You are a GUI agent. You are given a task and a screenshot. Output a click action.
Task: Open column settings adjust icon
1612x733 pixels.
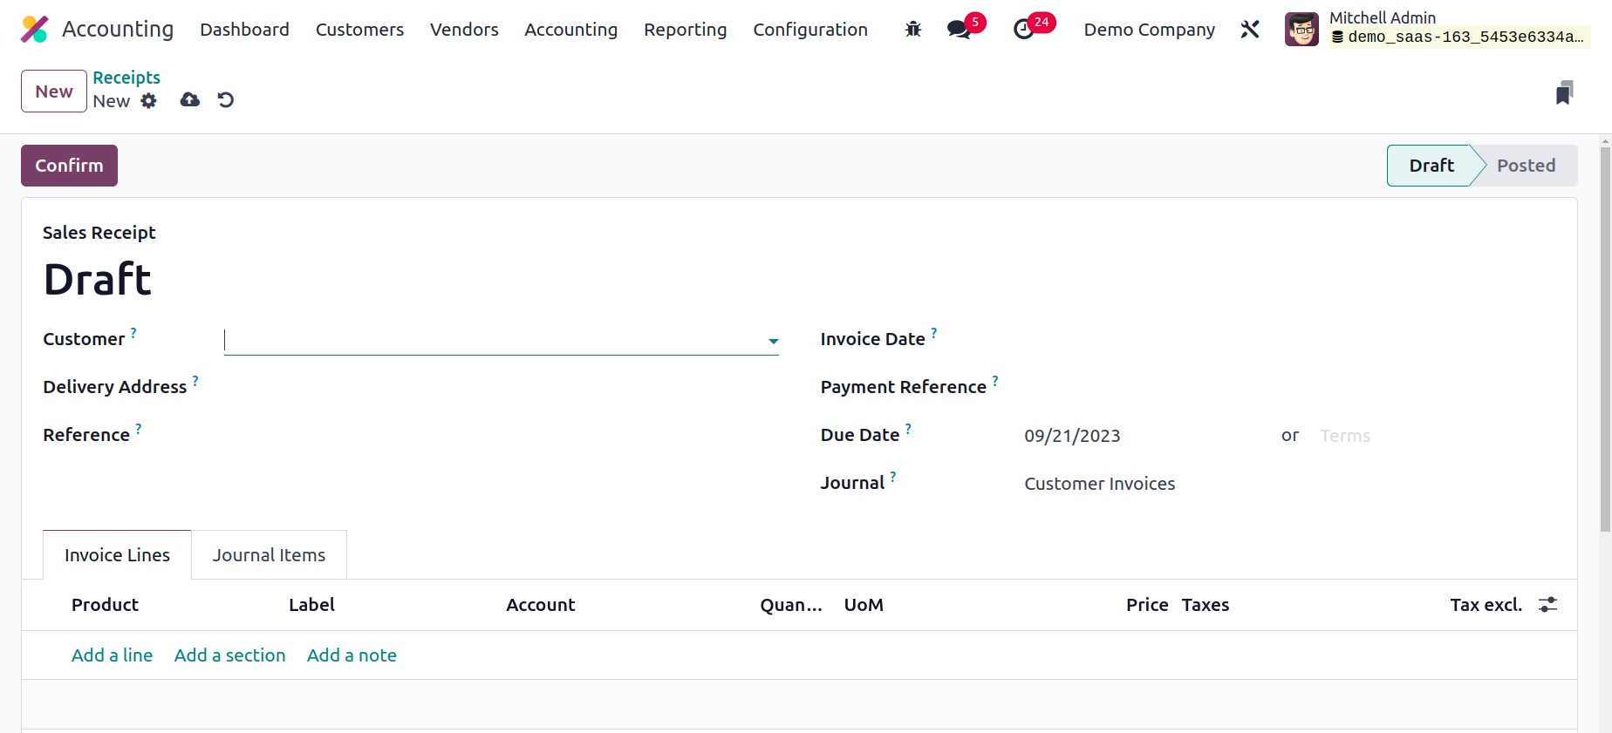1547,605
